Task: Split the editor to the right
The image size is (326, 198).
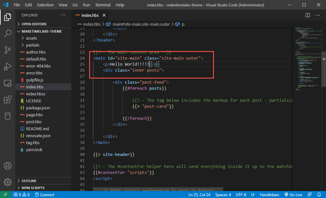Action: click(x=308, y=15)
